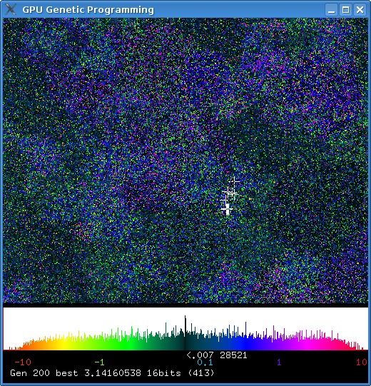Maximize the GPU Genetic Programming window
The height and width of the screenshot is (386, 371).
(345, 10)
